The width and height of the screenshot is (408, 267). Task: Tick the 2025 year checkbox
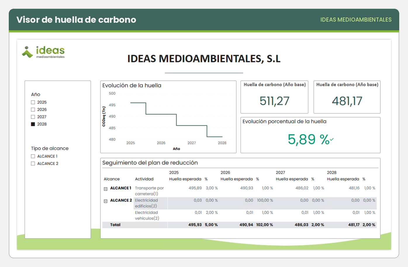[x=33, y=102]
